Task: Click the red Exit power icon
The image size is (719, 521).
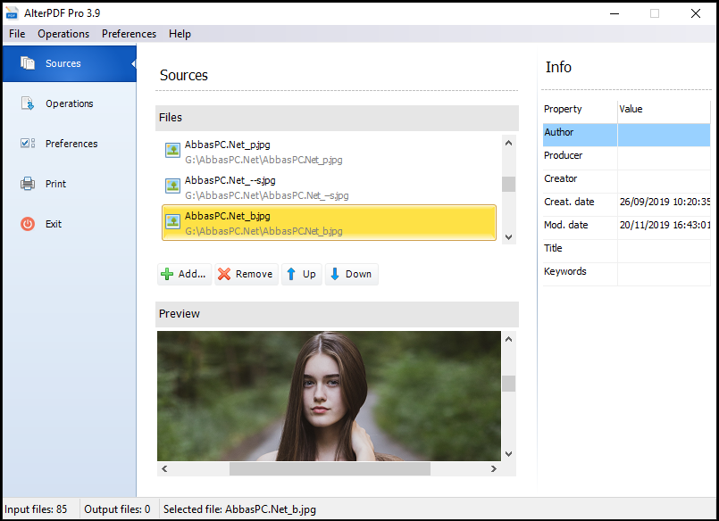Action: point(28,224)
